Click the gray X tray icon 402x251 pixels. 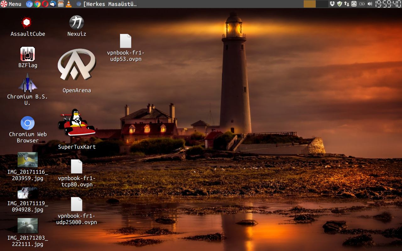(x=354, y=4)
